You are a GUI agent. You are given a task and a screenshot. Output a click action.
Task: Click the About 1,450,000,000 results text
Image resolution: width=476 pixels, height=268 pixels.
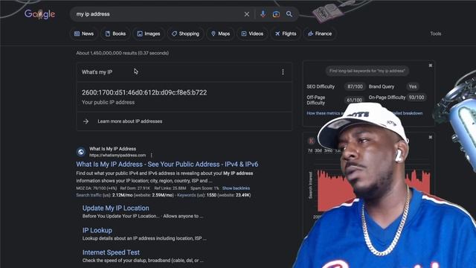[122, 53]
